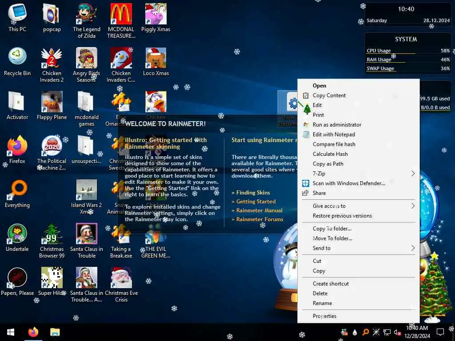The height and width of the screenshot is (341, 455).
Task: Choose Create shortcut
Action: [359, 284]
